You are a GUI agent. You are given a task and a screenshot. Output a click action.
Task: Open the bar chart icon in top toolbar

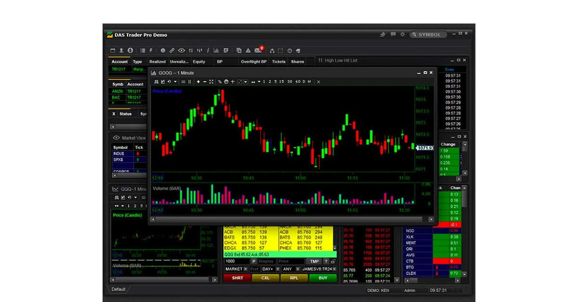coord(216,50)
